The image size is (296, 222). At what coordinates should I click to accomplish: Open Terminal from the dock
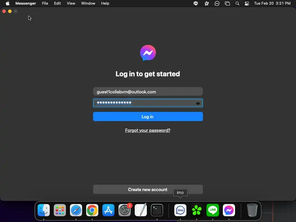(x=157, y=210)
